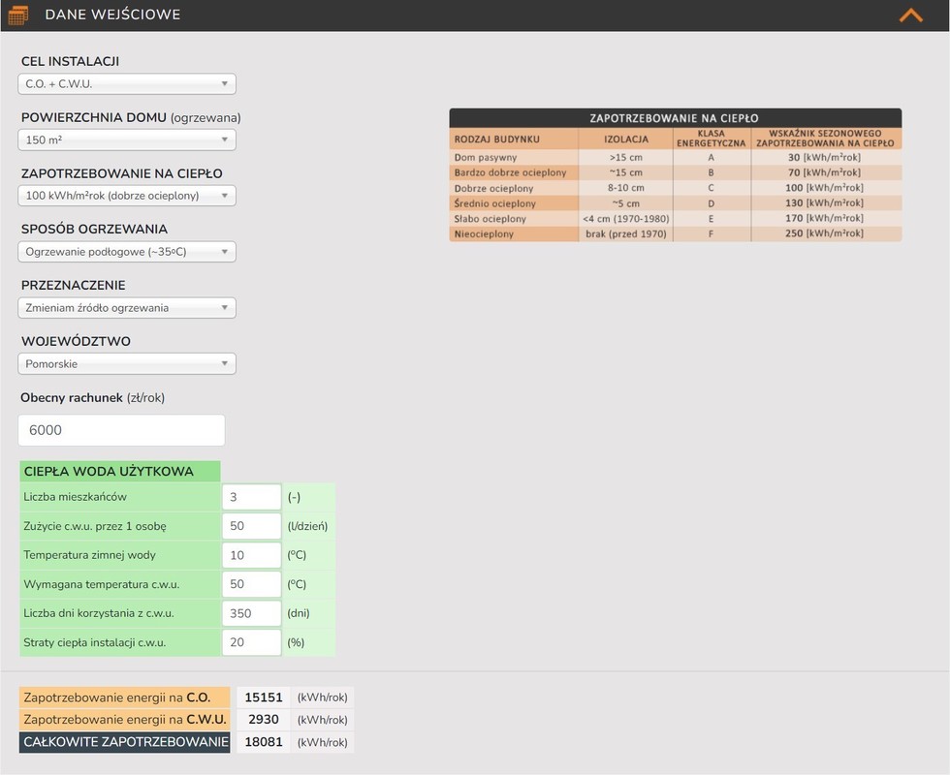Focus the Straty ciepła instalacji c.w.u. field

[x=251, y=642]
